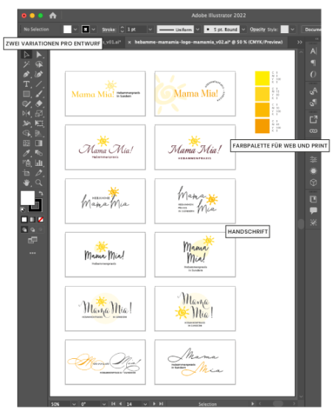Set fill to None mode
Image resolution: width=332 pixels, height=412 pixels.
click(x=41, y=220)
